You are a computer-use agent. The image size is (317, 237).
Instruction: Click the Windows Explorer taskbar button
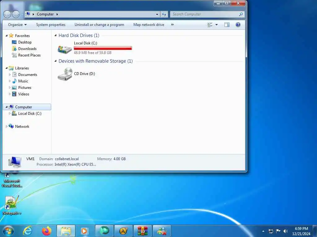click(x=66, y=231)
